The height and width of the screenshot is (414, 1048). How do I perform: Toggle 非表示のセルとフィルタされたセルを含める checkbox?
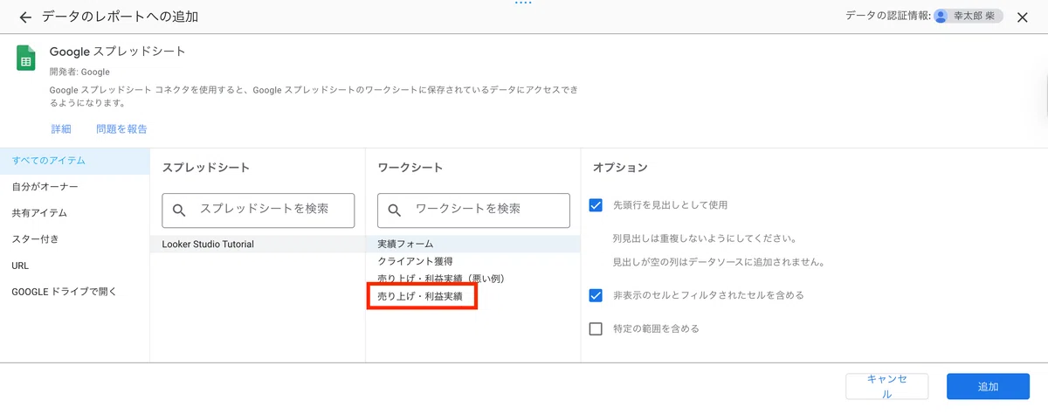(x=596, y=295)
